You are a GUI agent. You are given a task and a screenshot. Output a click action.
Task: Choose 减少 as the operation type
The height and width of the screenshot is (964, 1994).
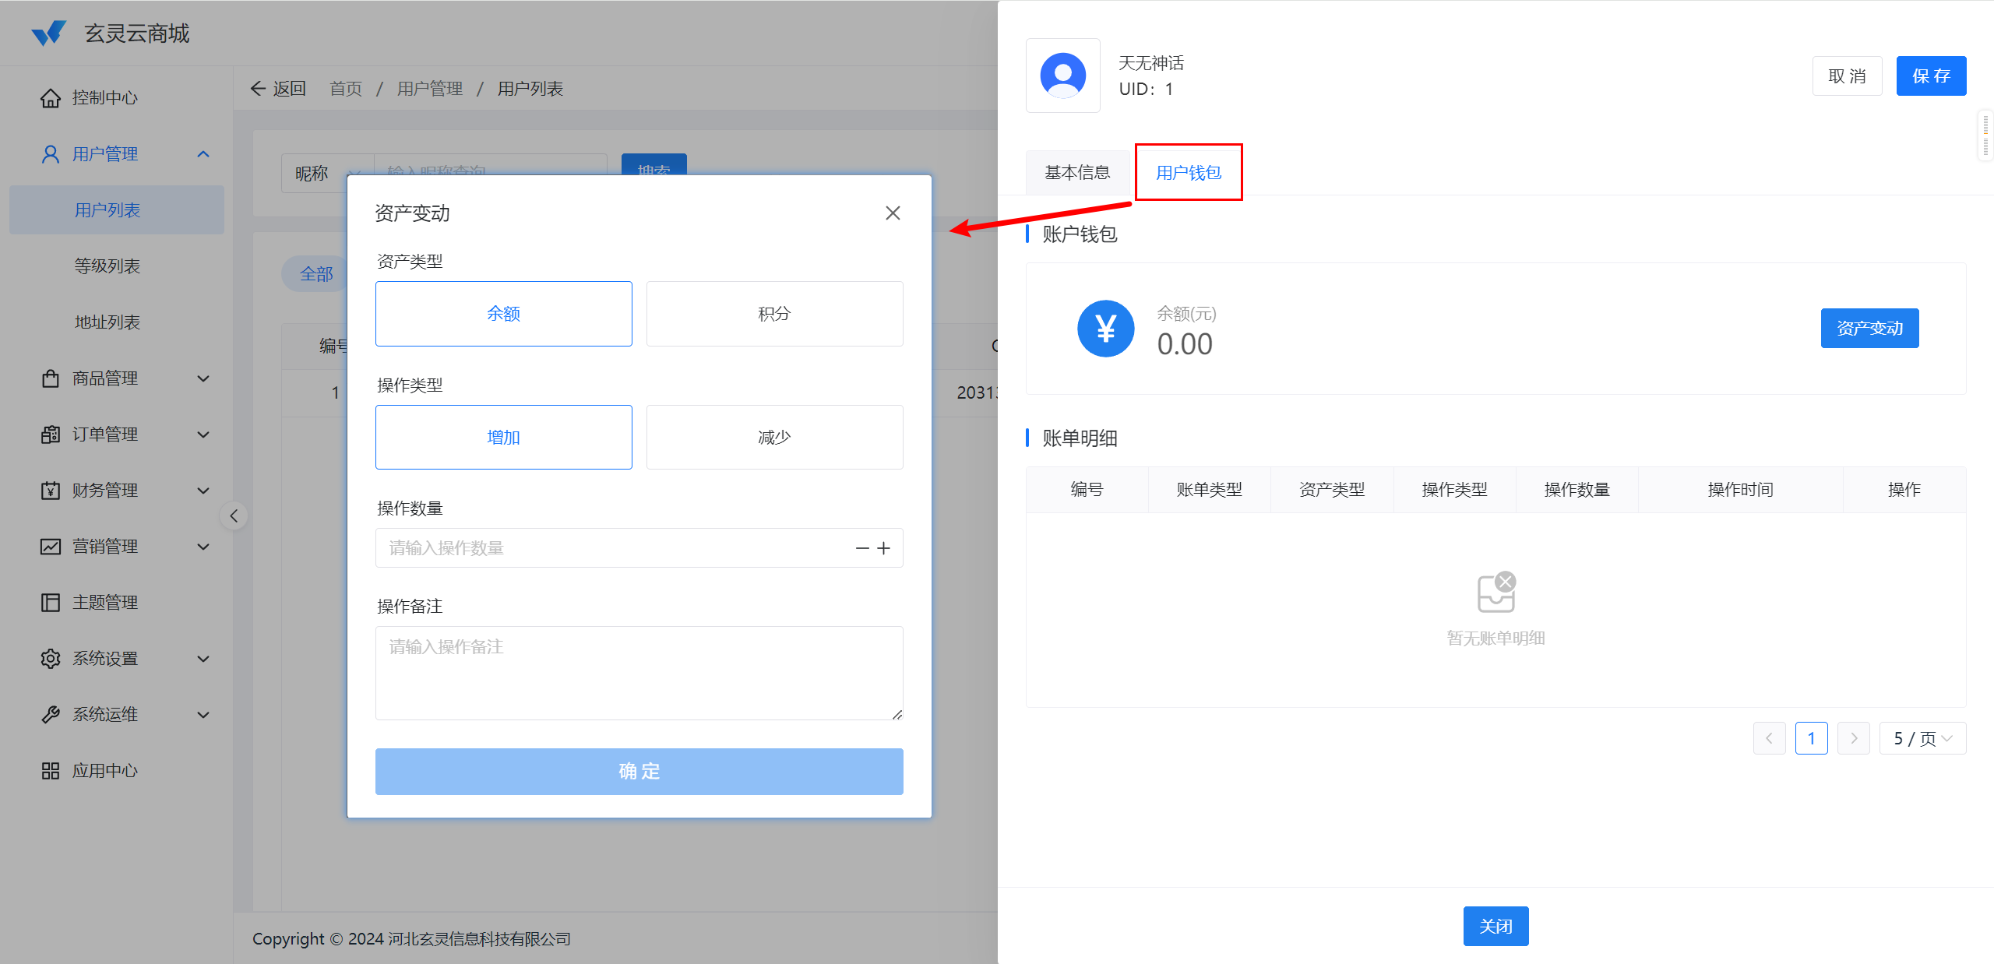pos(774,437)
